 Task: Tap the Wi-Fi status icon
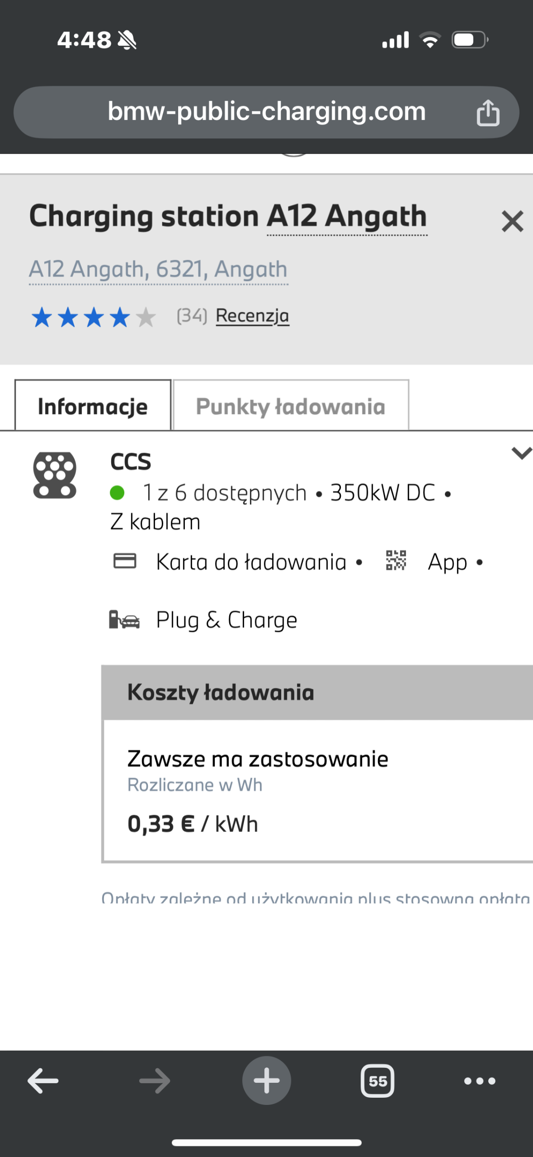(x=430, y=40)
